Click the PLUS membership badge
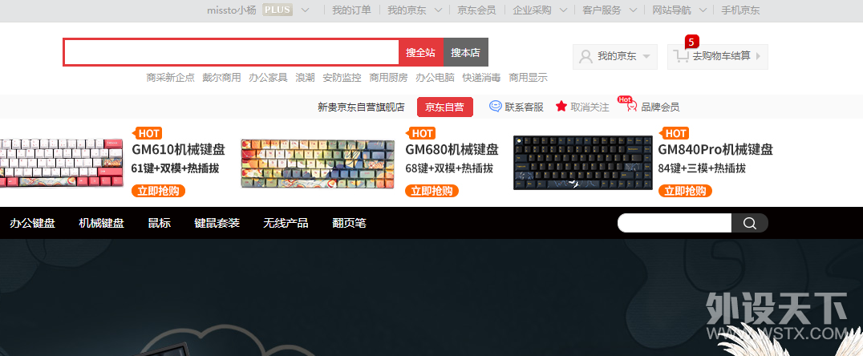Viewport: 863px width, 356px height. click(x=278, y=10)
